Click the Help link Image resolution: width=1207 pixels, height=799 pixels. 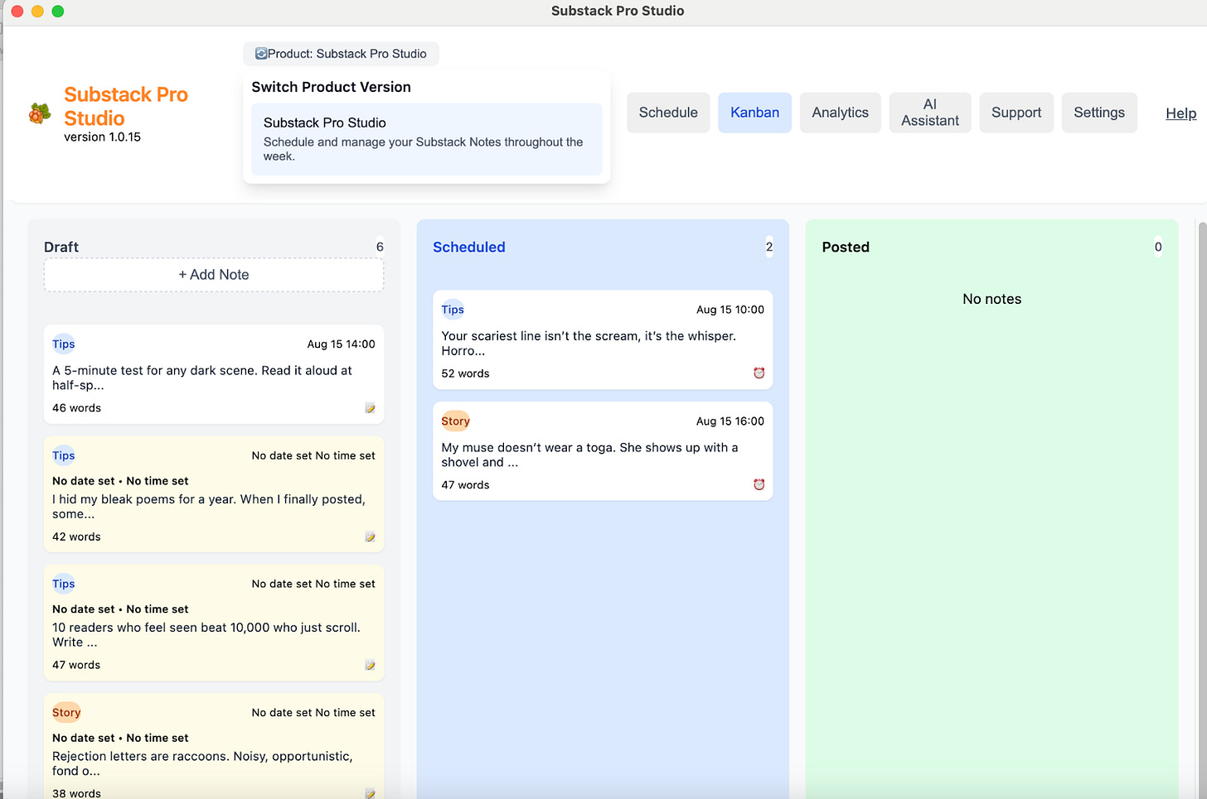pyautogui.click(x=1180, y=113)
